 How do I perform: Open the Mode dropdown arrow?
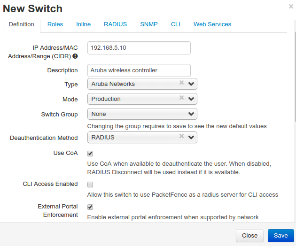(191, 99)
